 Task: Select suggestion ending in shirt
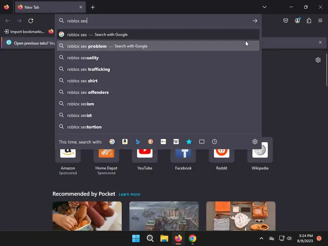(x=158, y=81)
